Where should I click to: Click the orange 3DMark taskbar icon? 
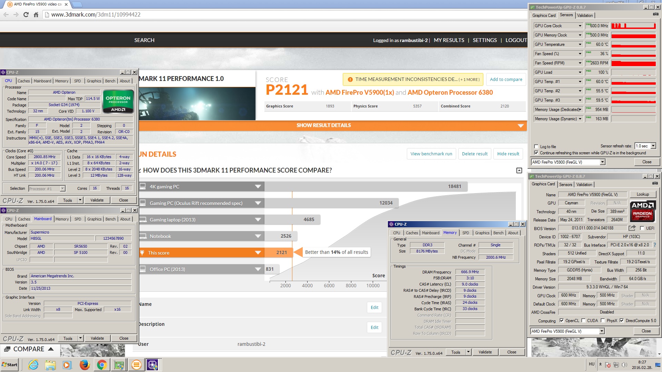click(136, 365)
